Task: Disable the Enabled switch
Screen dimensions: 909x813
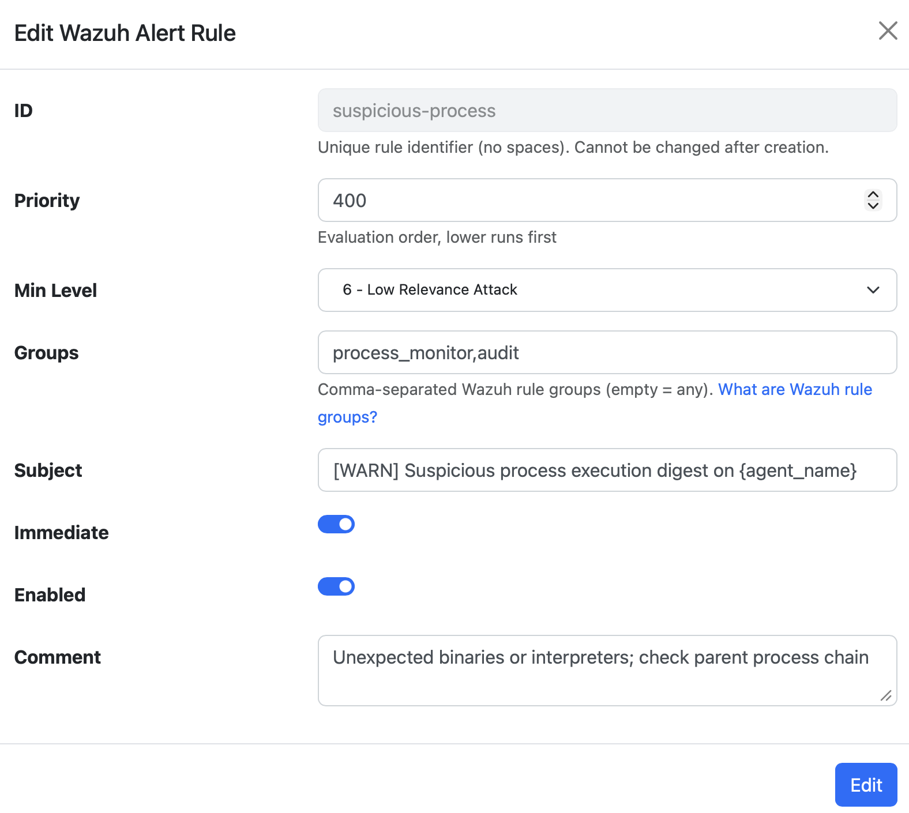Action: point(336,586)
